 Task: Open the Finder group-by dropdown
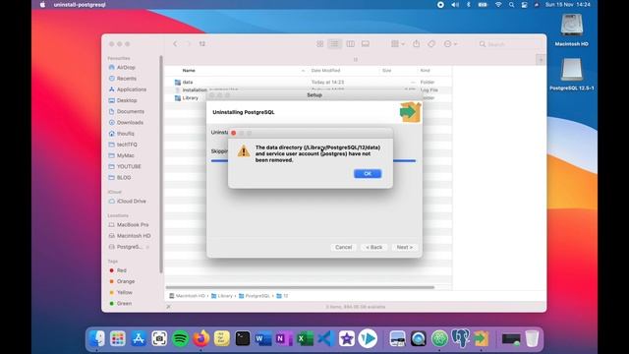(397, 43)
